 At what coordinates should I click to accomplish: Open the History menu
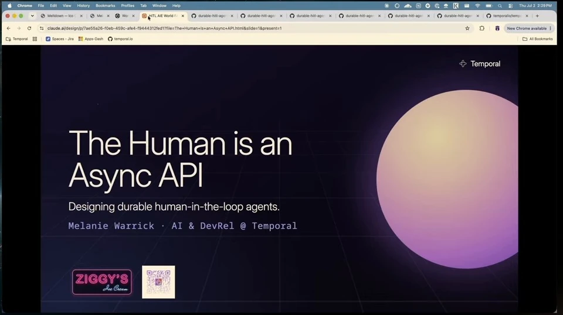[x=83, y=6]
